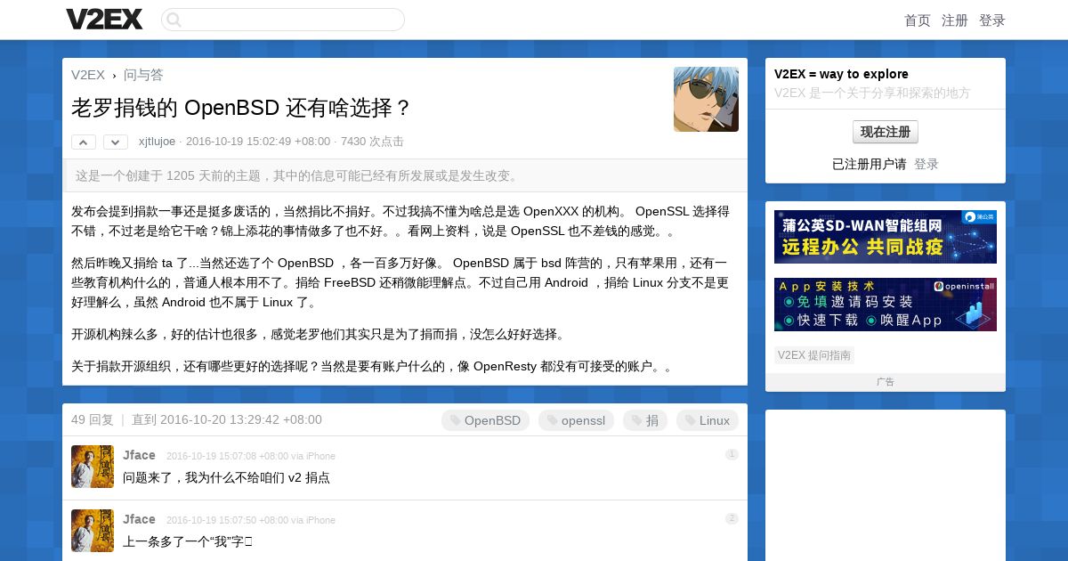The width and height of the screenshot is (1068, 561).
Task: Open Jface username on reply 2
Action: click(x=139, y=519)
